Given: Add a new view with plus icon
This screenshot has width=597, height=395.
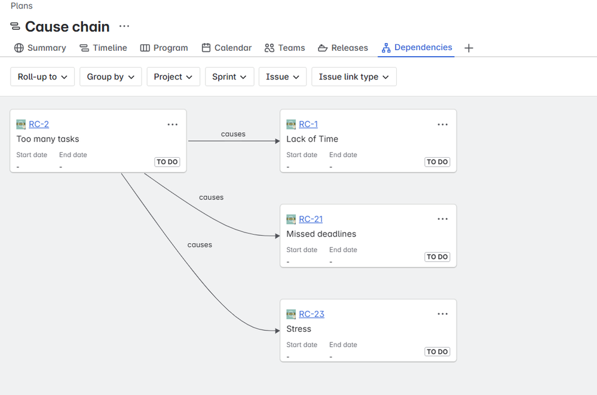Looking at the screenshot, I should [x=469, y=48].
